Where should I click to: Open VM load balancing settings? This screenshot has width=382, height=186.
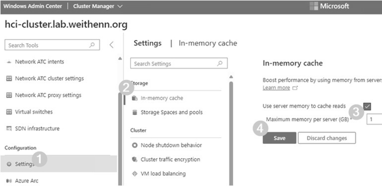pos(163,174)
